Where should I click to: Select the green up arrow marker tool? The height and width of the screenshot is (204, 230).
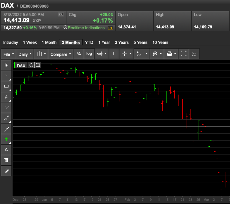[x=6, y=139]
